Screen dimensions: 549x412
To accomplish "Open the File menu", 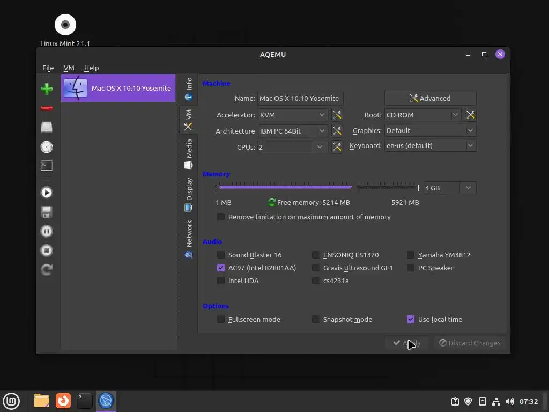I will pos(48,68).
